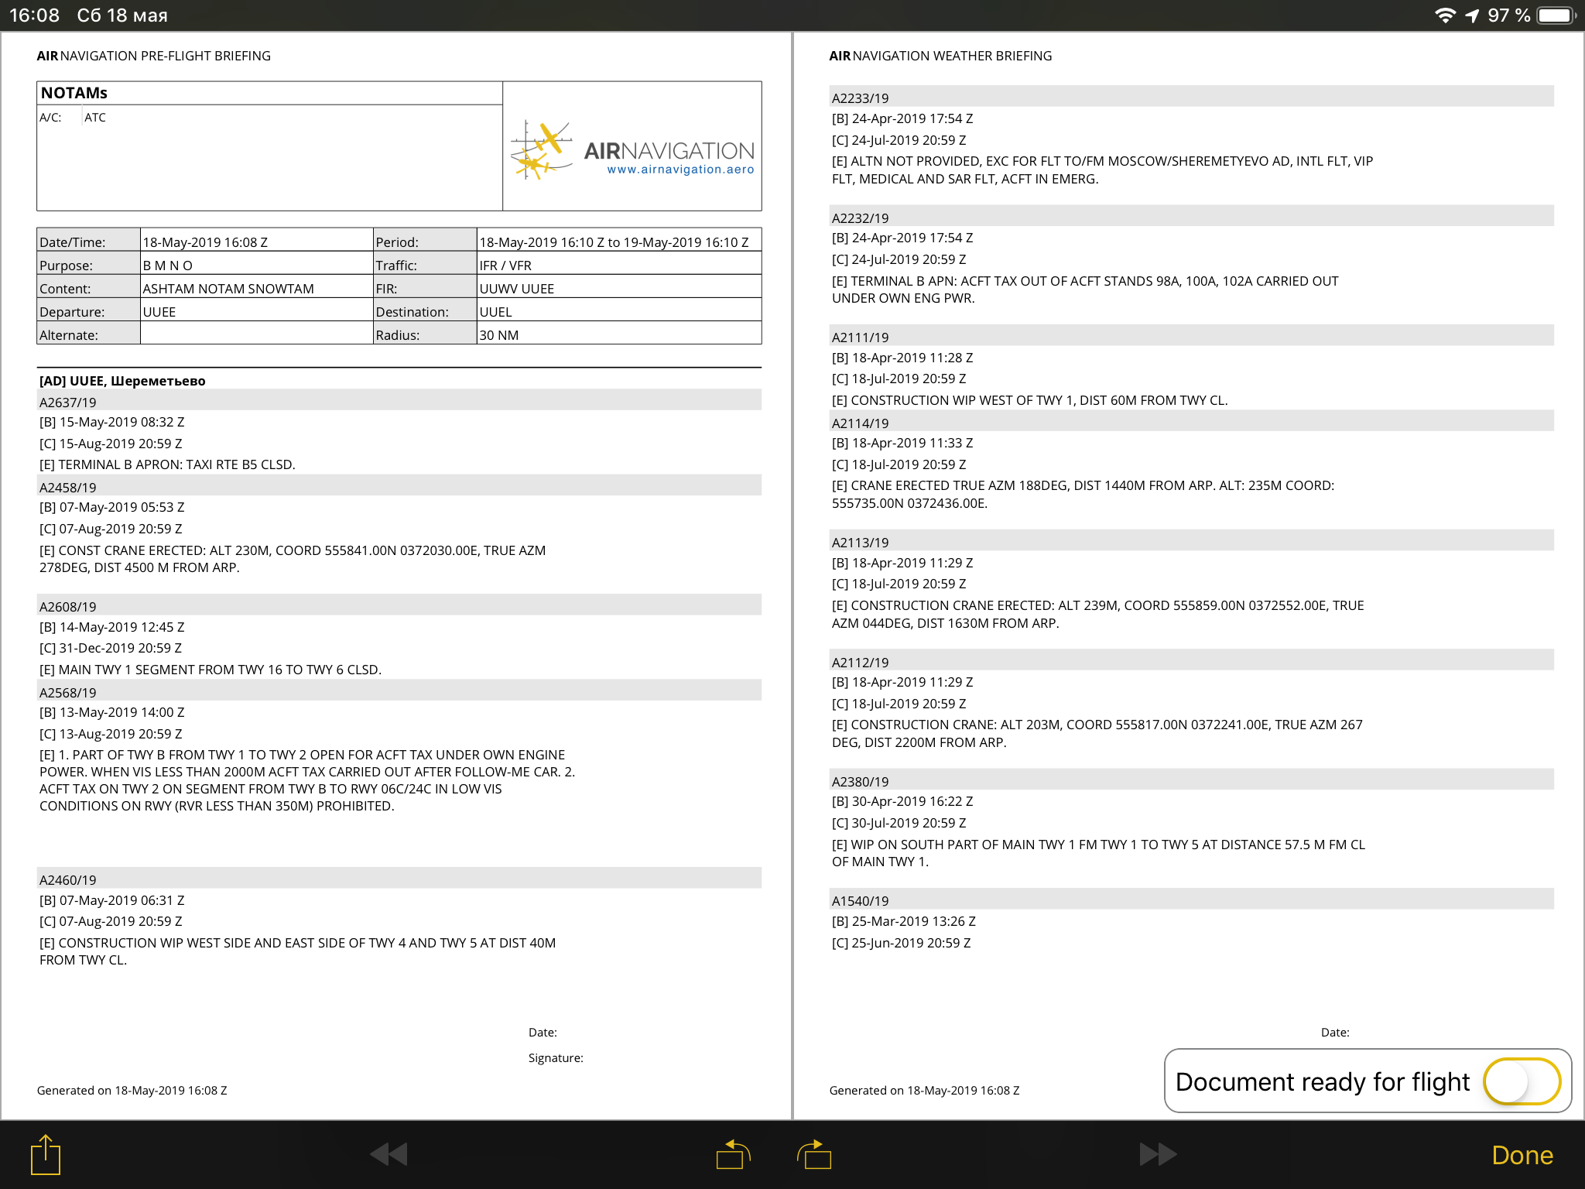Tap the location services arrow icon
This screenshot has height=1189, width=1585.
click(1472, 15)
